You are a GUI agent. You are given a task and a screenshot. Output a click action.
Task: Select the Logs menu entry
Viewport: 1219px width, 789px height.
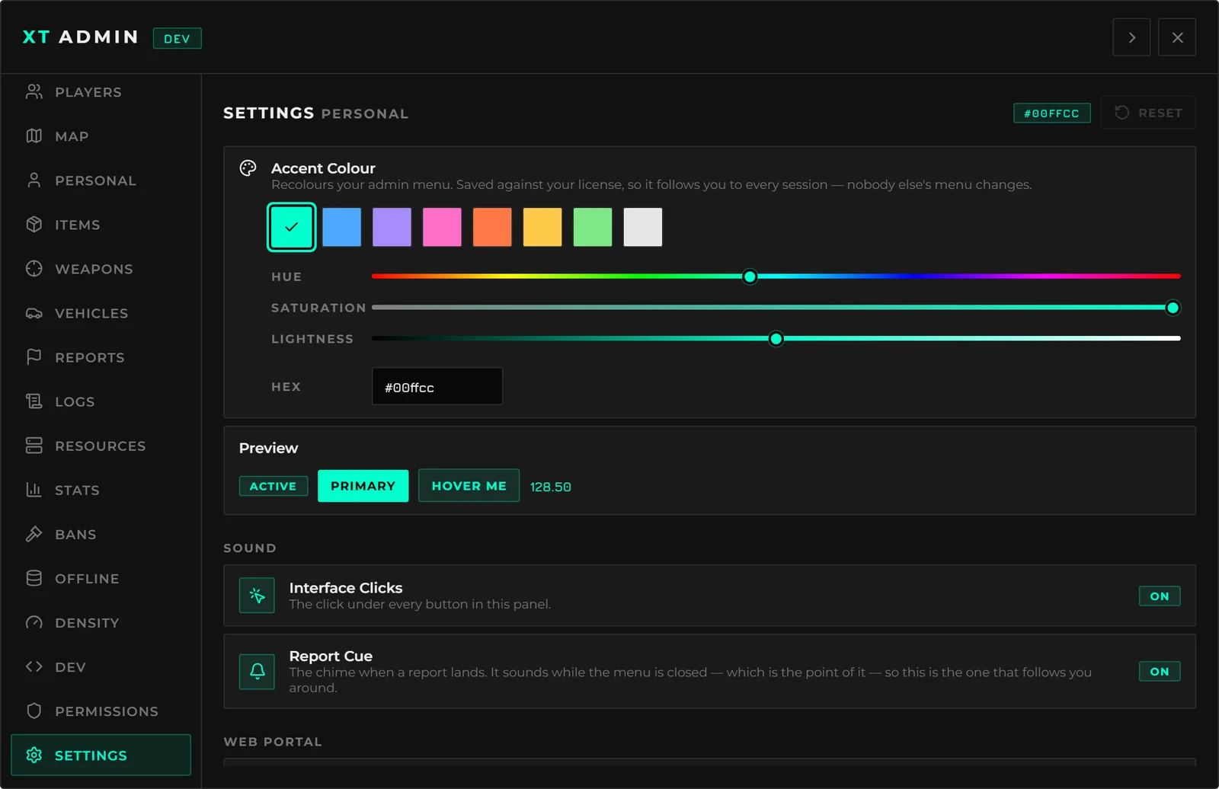pyautogui.click(x=101, y=401)
